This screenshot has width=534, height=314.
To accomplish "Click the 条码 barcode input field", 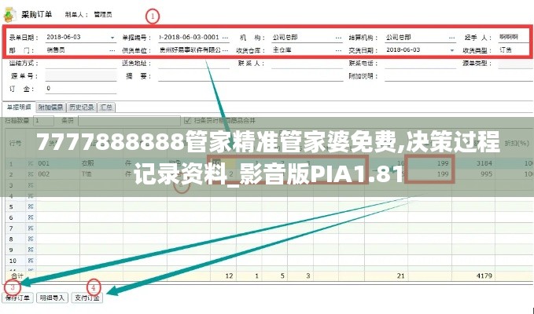I will coord(129,121).
